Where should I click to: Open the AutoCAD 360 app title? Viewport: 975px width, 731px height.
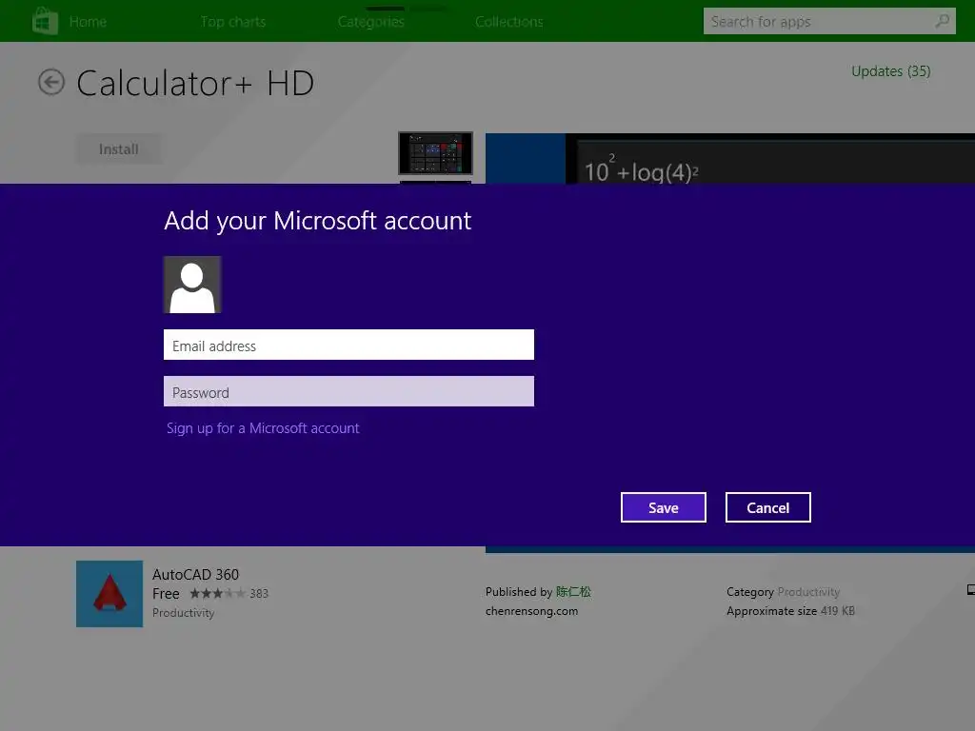click(x=195, y=574)
